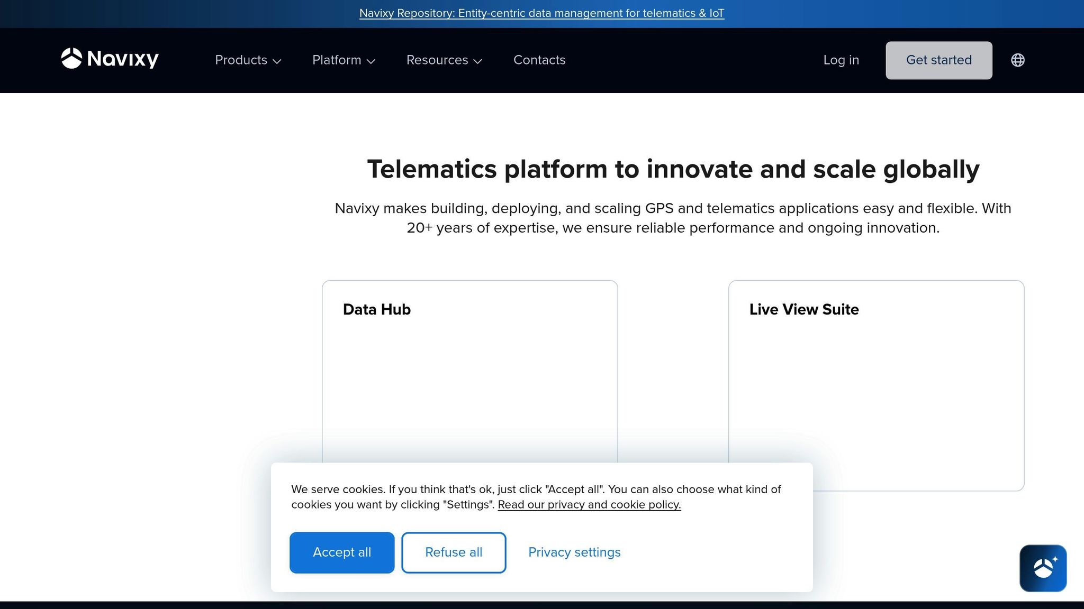Open the language selector globe icon
The width and height of the screenshot is (1084, 609).
tap(1017, 60)
